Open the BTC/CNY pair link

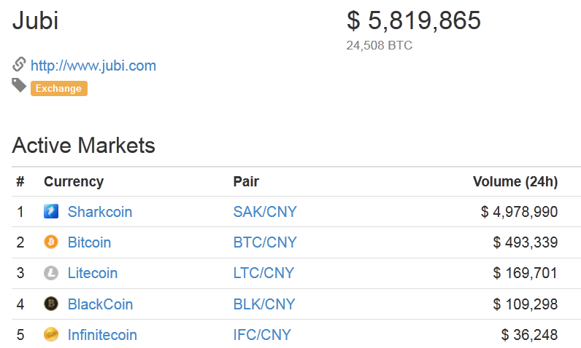pos(265,242)
